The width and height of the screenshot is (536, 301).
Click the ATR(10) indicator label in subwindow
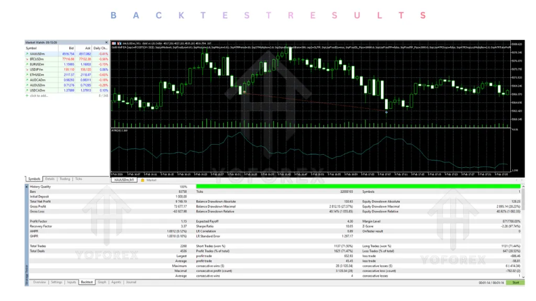click(120, 130)
